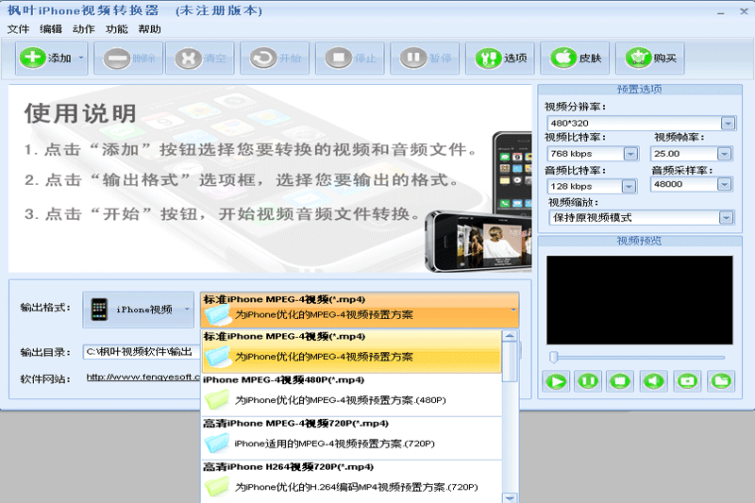
Task: Click the Stop (停止) toolbar button
Action: coord(349,59)
